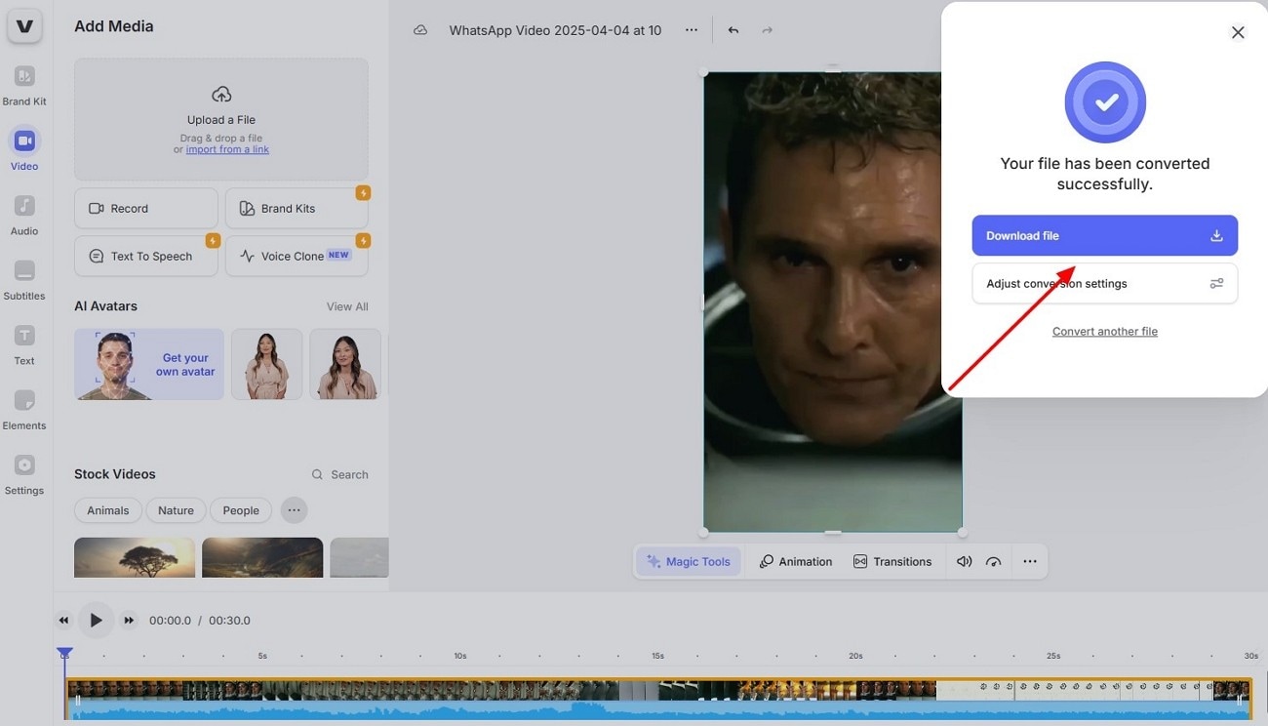The width and height of the screenshot is (1268, 726).
Task: Filter stock videos by People
Action: coord(241,510)
